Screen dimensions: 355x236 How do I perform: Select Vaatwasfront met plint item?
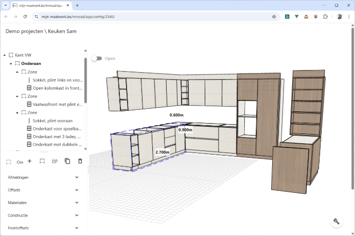(57, 104)
